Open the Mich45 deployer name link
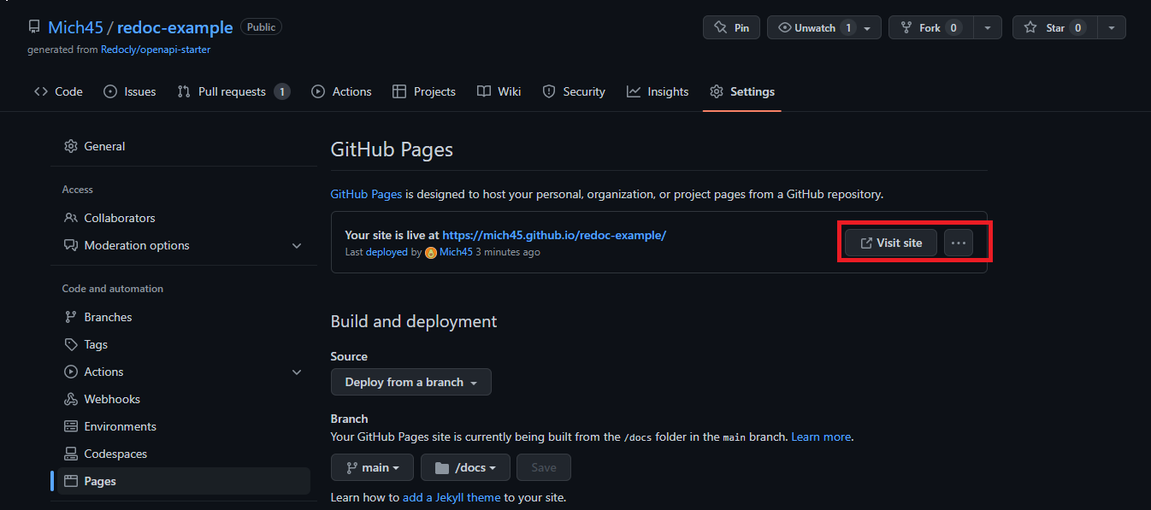 456,252
